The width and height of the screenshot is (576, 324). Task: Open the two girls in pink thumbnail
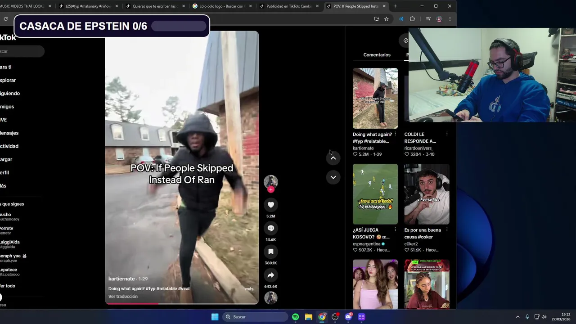375,284
